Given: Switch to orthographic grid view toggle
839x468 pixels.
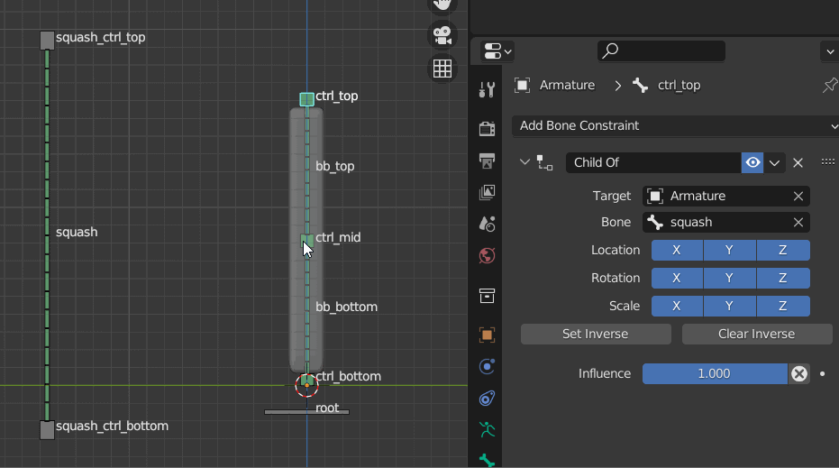Looking at the screenshot, I should [x=442, y=69].
